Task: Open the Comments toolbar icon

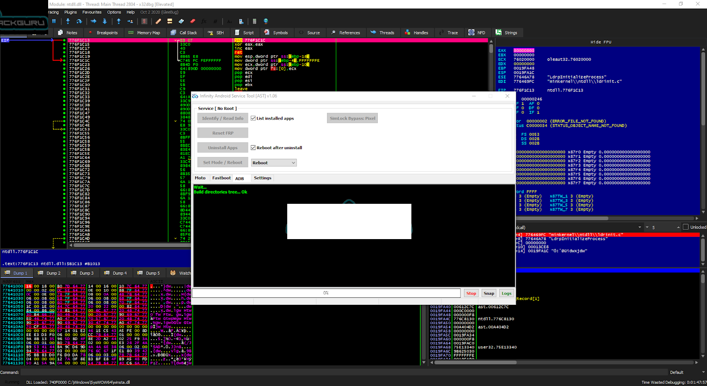Action: click(x=170, y=21)
